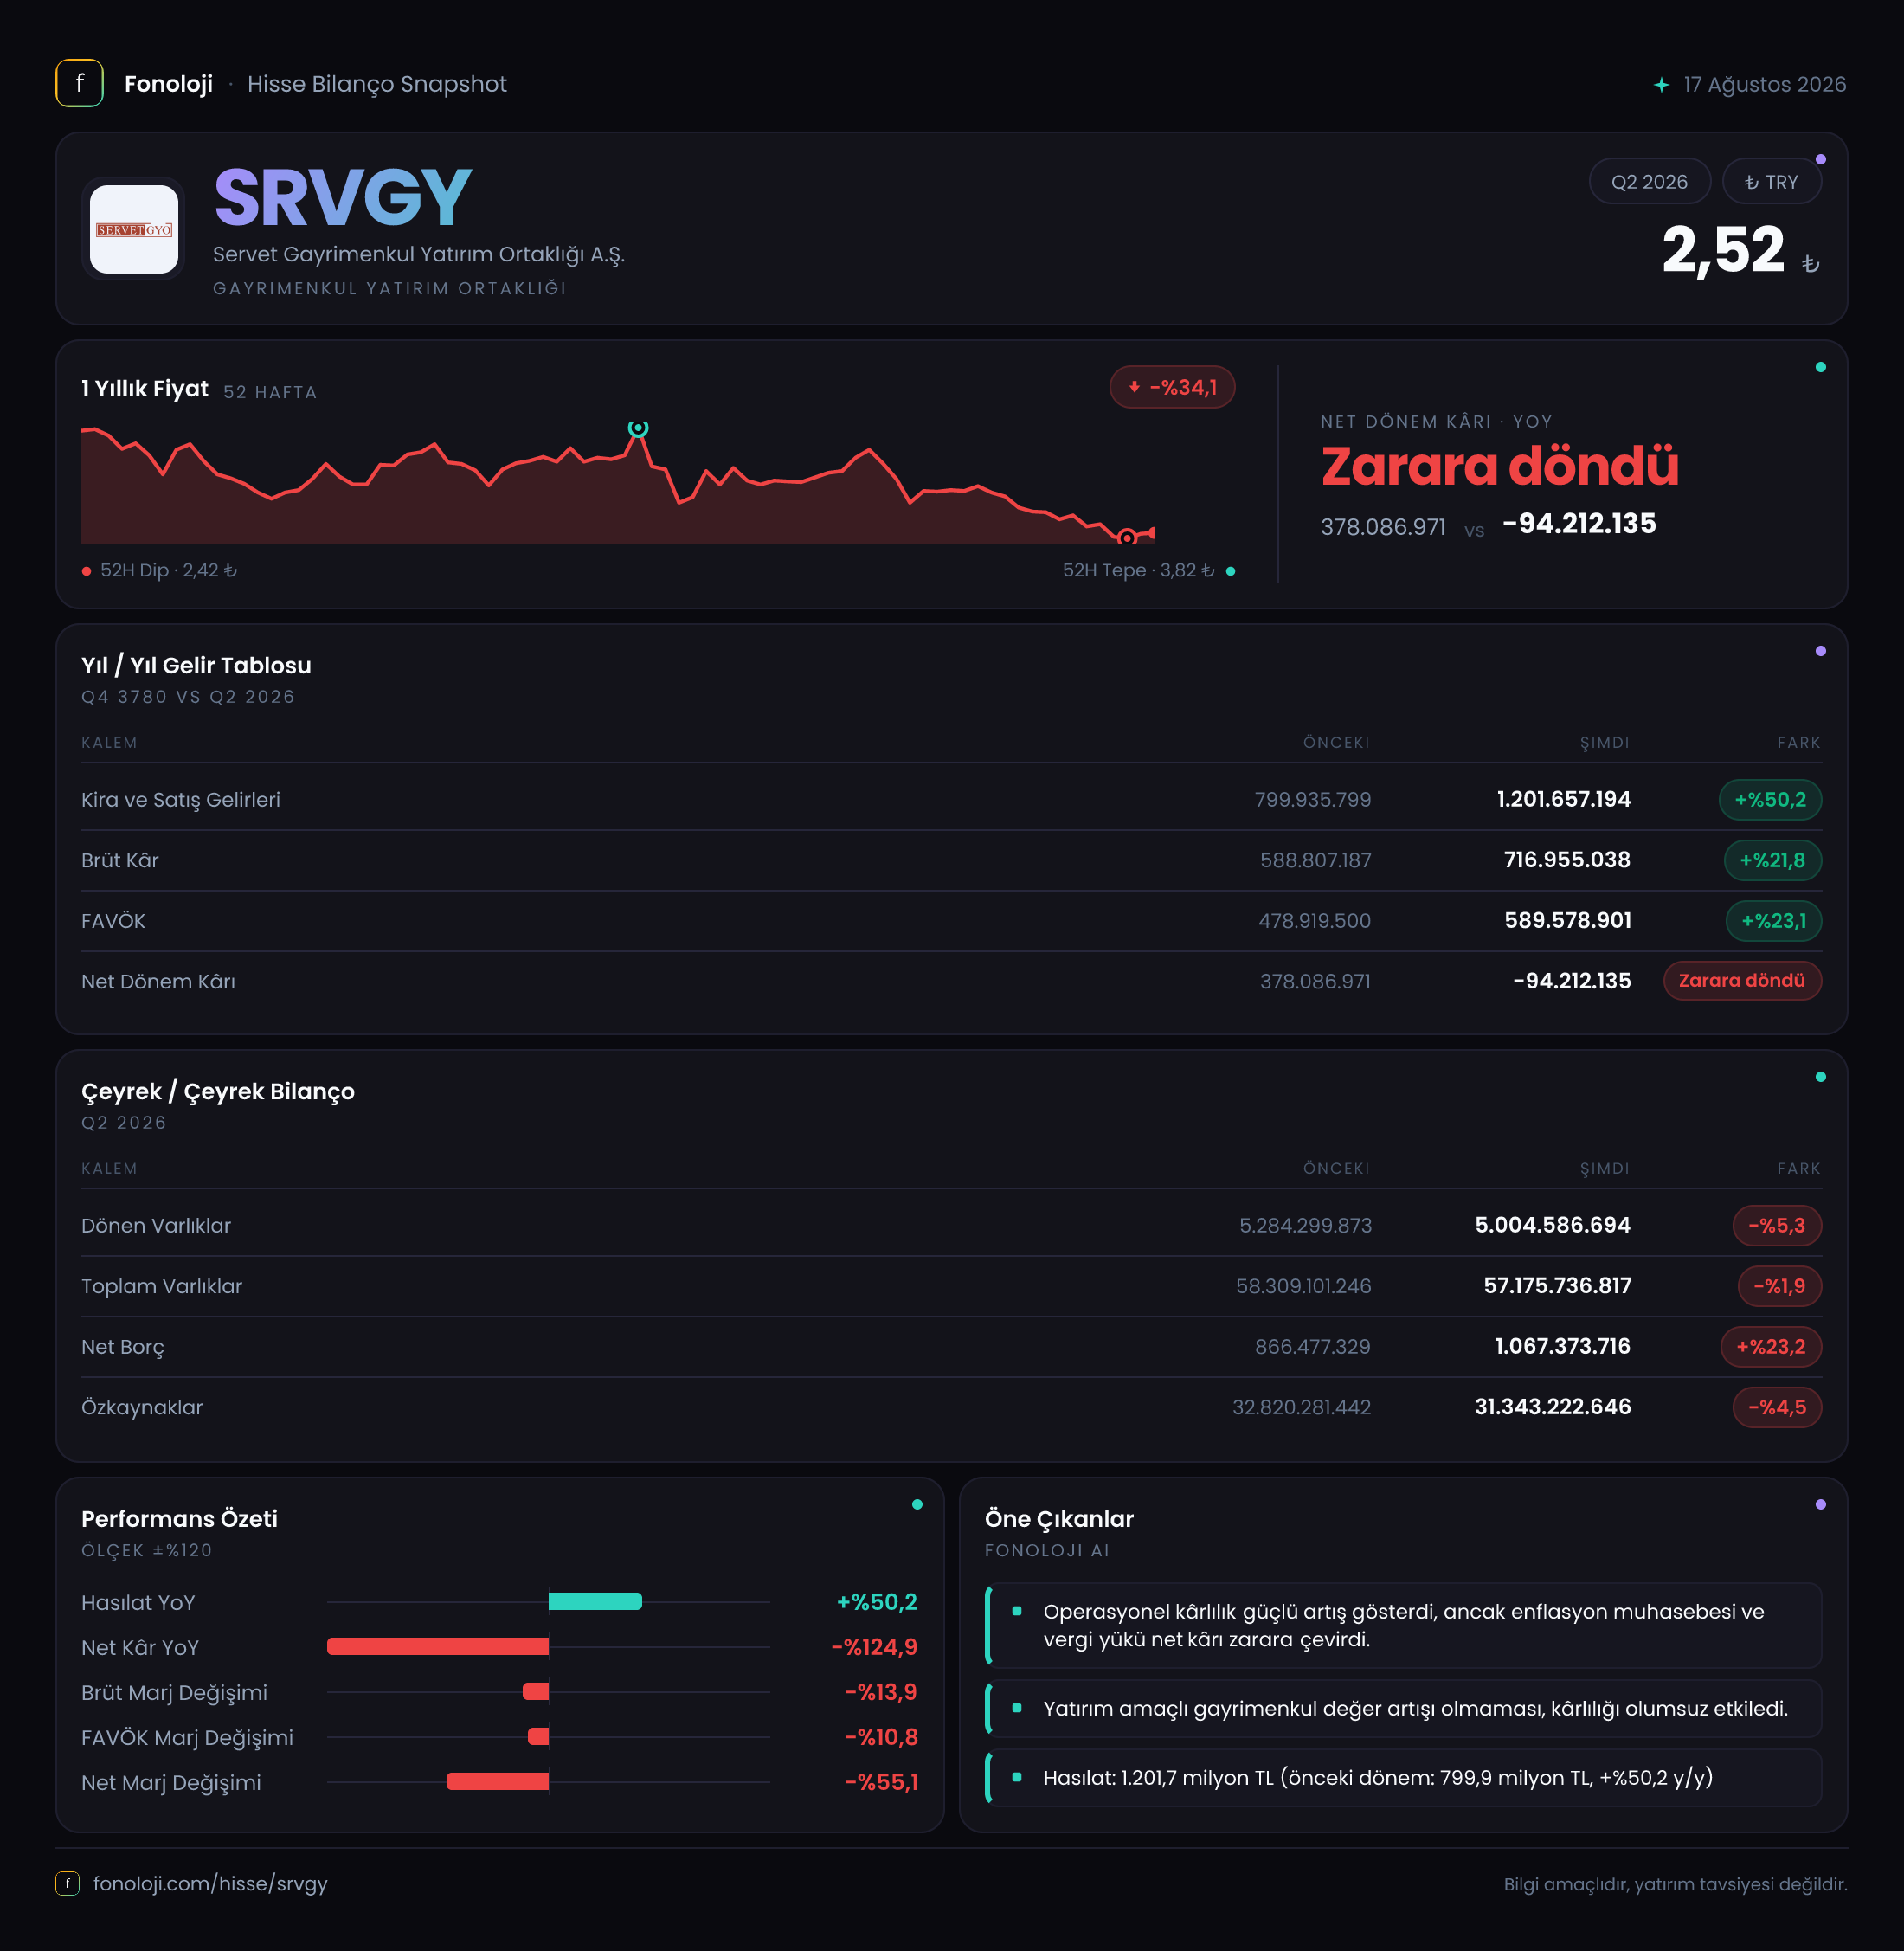Image resolution: width=1904 pixels, height=1951 pixels.
Task: Click the "Çeyrek / Çeyrek Bilanço" heading
Action: (x=218, y=1091)
